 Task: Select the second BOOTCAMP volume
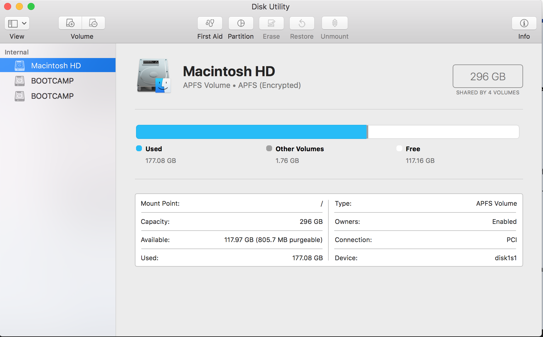click(52, 96)
